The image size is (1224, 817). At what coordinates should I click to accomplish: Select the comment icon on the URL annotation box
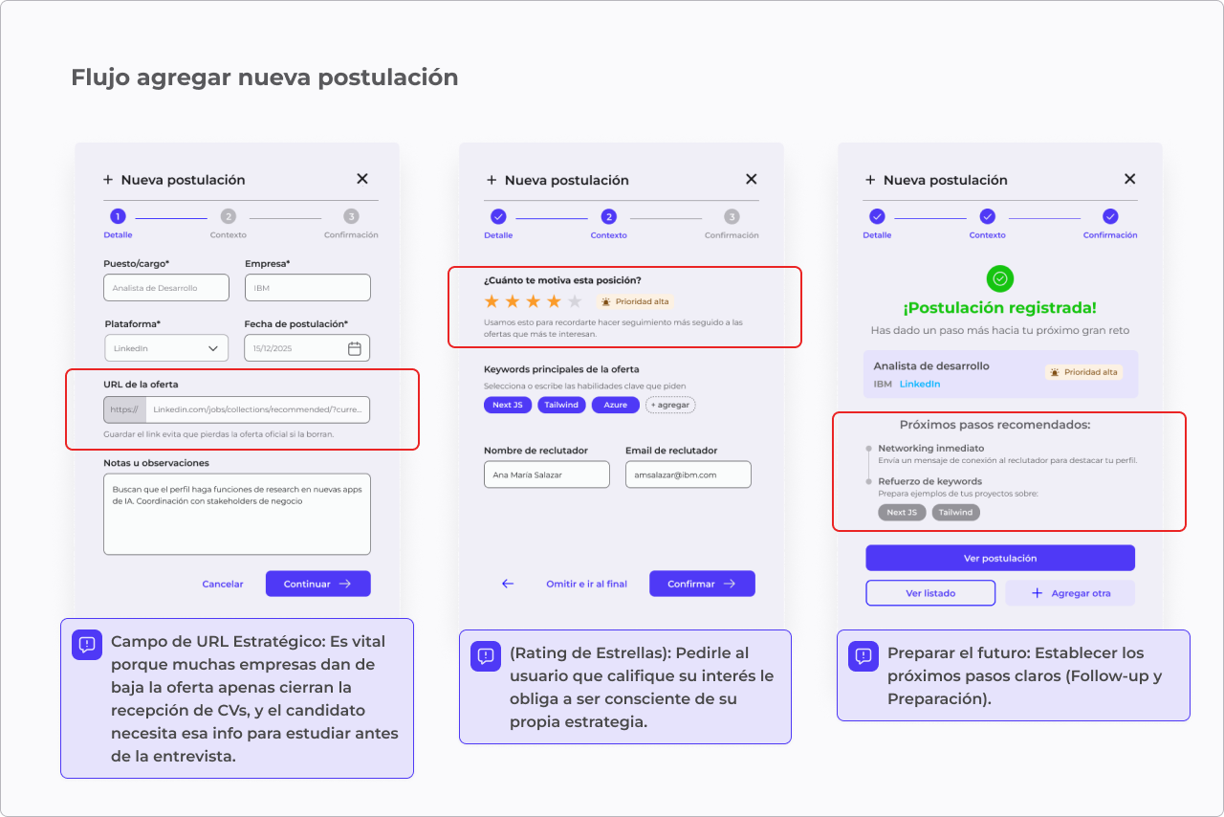[x=87, y=645]
